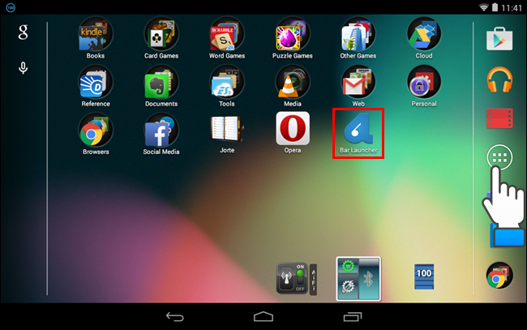Tap the Google search g icon
Screen dimensions: 527x330
click(x=23, y=32)
